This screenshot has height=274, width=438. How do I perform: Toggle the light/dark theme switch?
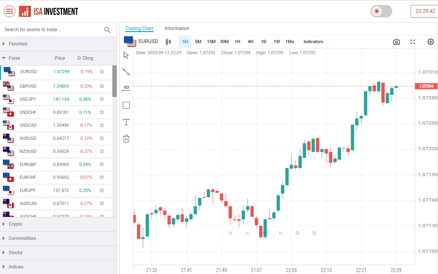tap(381, 11)
